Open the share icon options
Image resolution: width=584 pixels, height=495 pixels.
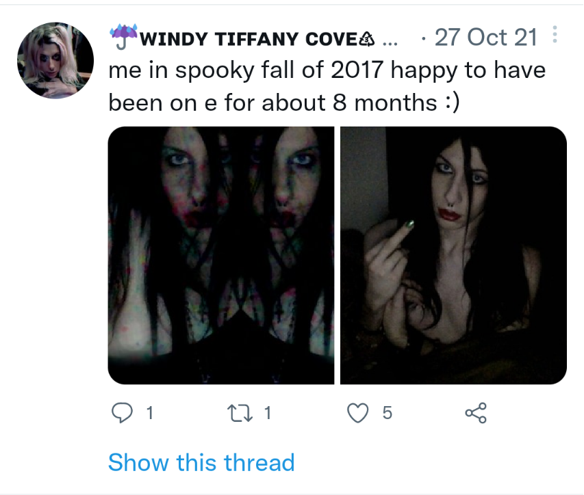[x=476, y=413]
